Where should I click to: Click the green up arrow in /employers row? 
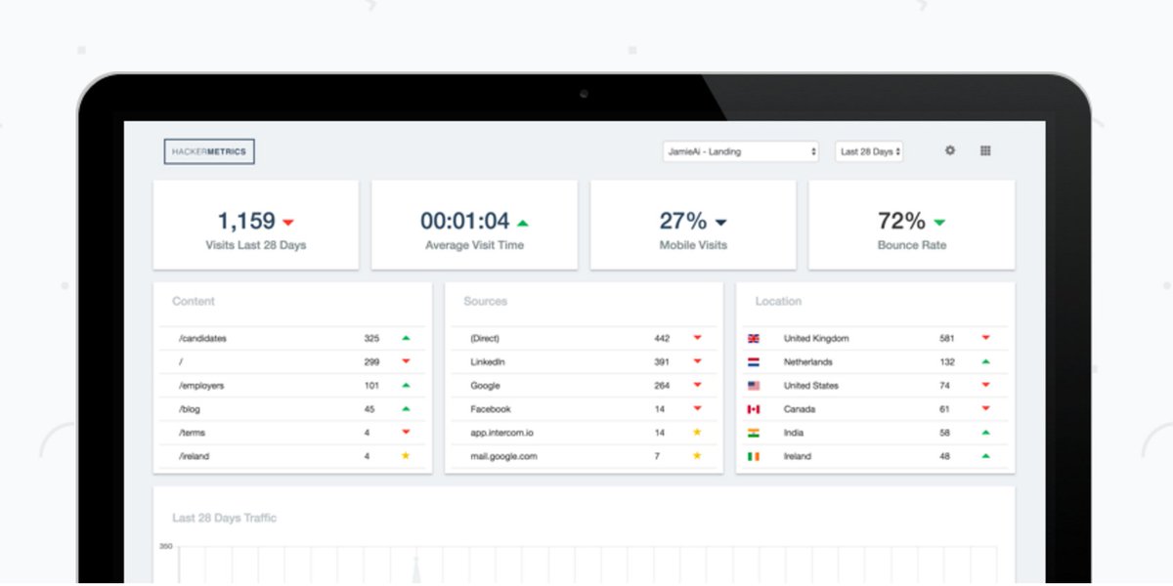coord(406,385)
